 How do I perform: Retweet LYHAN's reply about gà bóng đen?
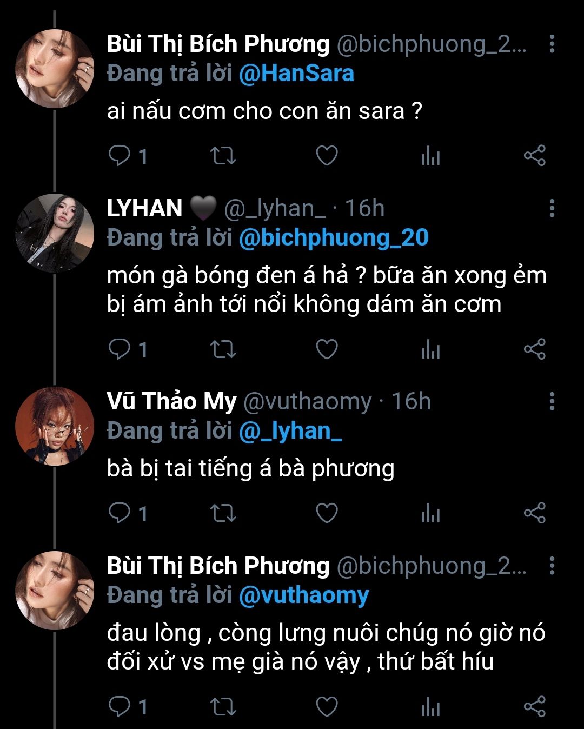(223, 349)
